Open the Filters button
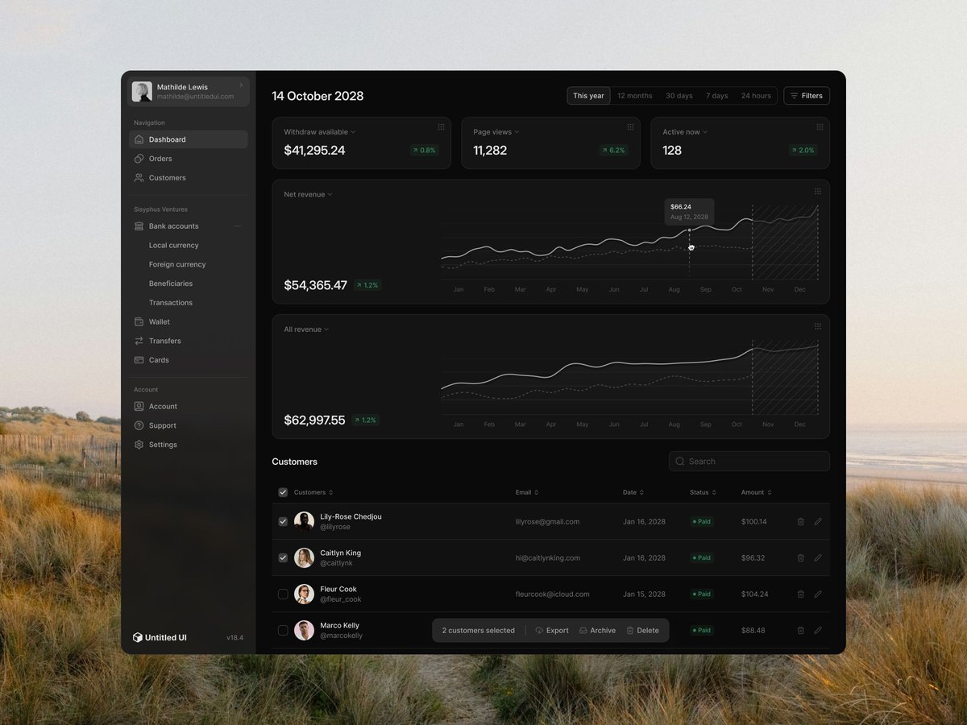The height and width of the screenshot is (725, 967). point(807,96)
